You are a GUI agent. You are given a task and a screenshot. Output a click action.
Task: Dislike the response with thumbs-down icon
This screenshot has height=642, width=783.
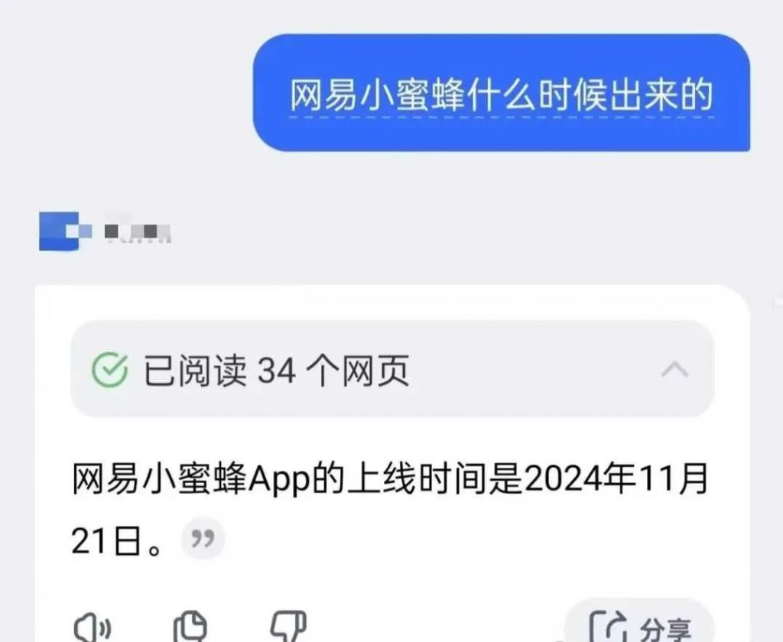[x=288, y=627]
